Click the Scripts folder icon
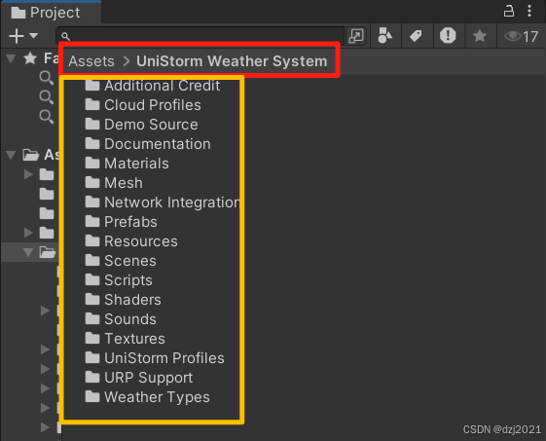Screen dimensions: 546x441 92,279
